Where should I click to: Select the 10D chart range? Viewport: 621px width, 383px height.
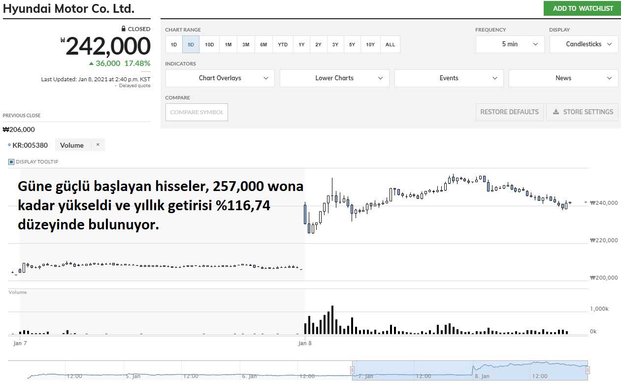click(x=209, y=44)
